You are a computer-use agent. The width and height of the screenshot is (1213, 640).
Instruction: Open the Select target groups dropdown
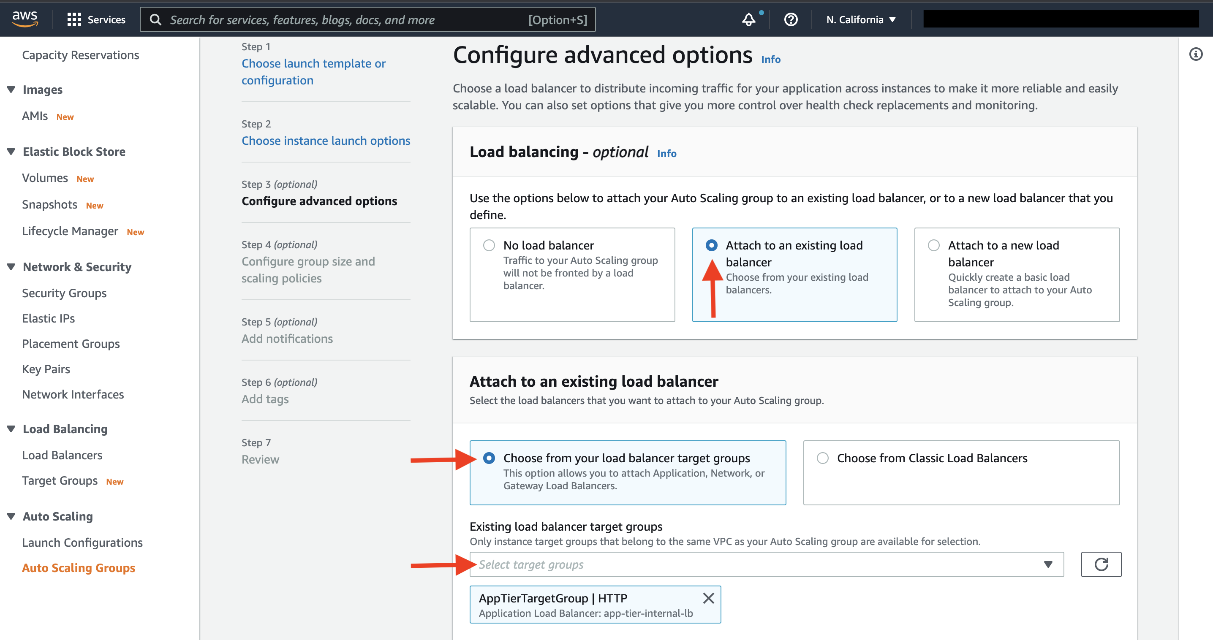(x=766, y=564)
